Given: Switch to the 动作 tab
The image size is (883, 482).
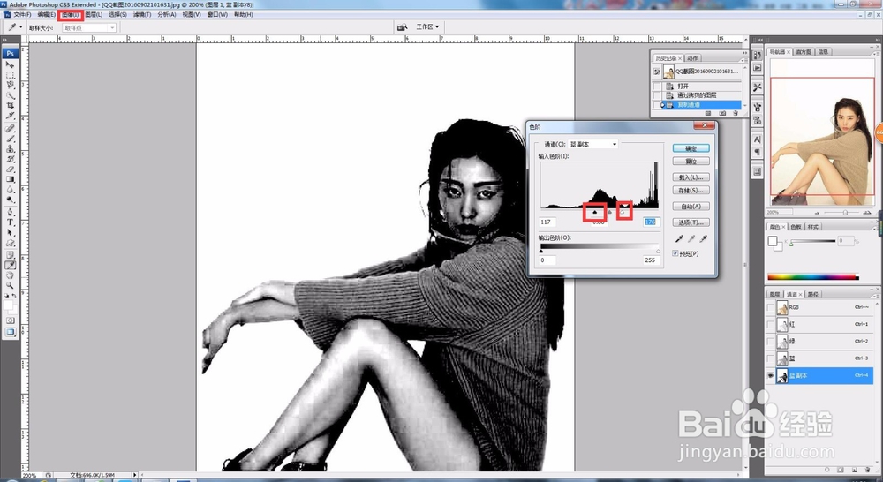Looking at the screenshot, I should pyautogui.click(x=692, y=58).
